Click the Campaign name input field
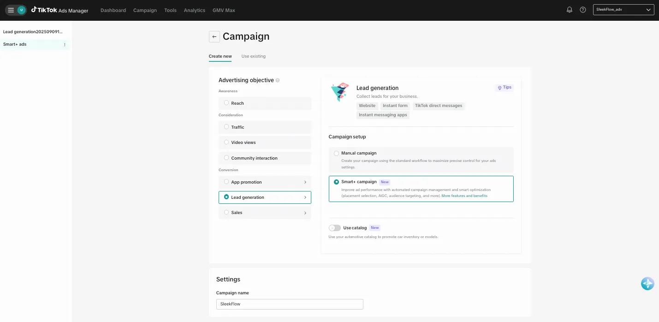Image resolution: width=659 pixels, height=322 pixels. 290,304
